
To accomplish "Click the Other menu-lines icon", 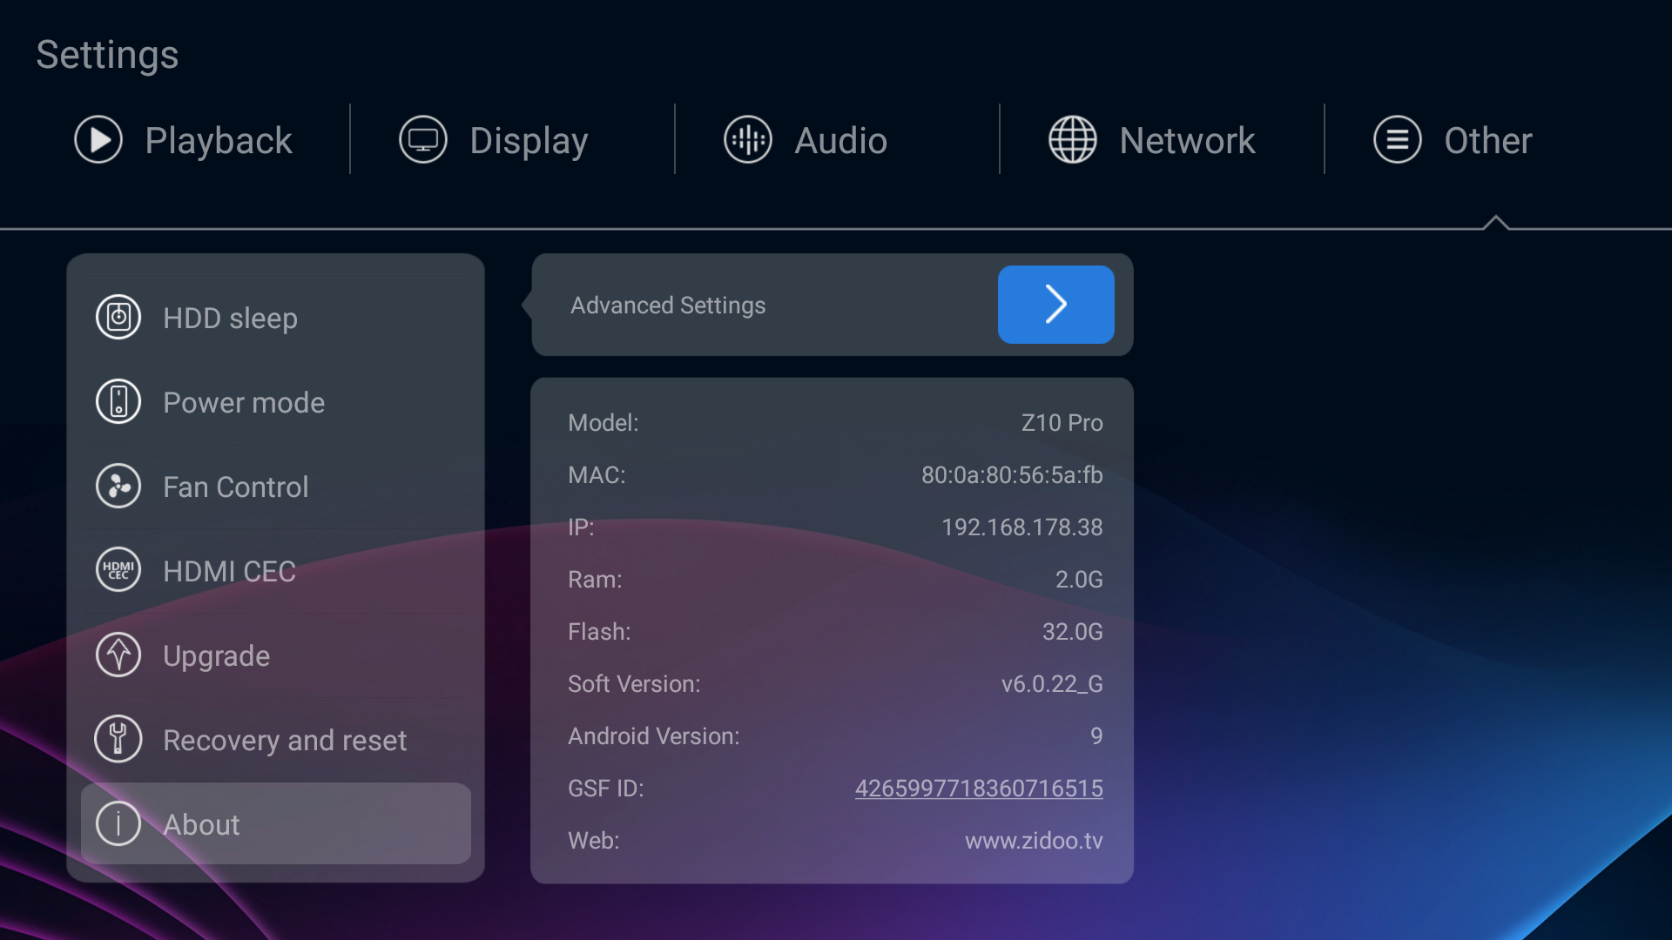I will tap(1398, 140).
